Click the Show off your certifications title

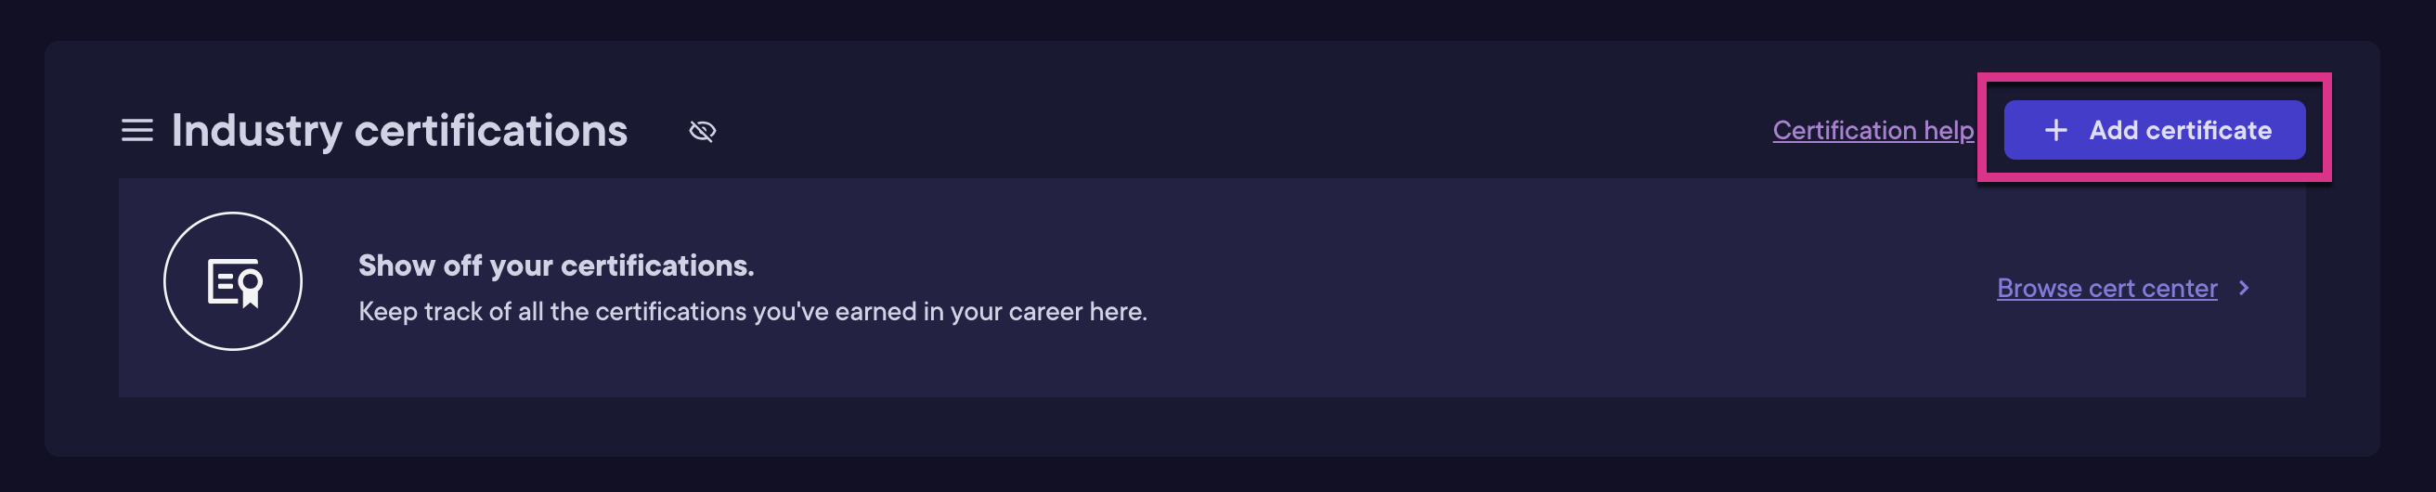[x=556, y=265]
